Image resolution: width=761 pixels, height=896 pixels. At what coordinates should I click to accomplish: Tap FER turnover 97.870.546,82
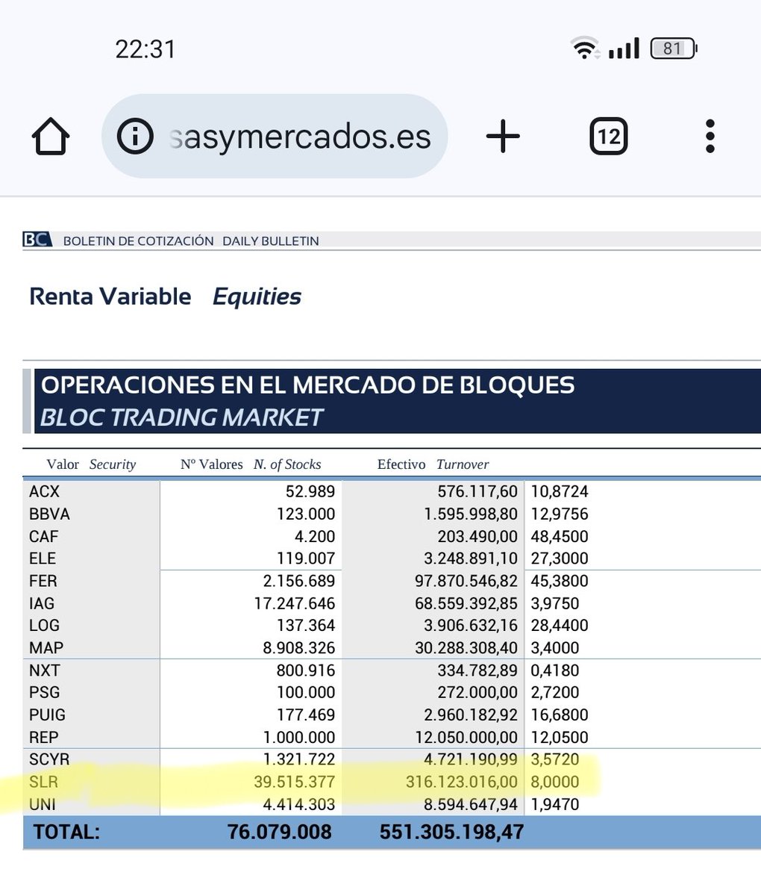466,581
